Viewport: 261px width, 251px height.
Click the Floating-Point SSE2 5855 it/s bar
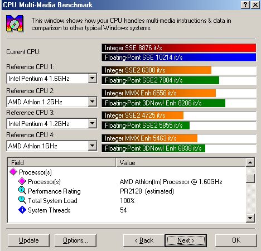[146, 126]
